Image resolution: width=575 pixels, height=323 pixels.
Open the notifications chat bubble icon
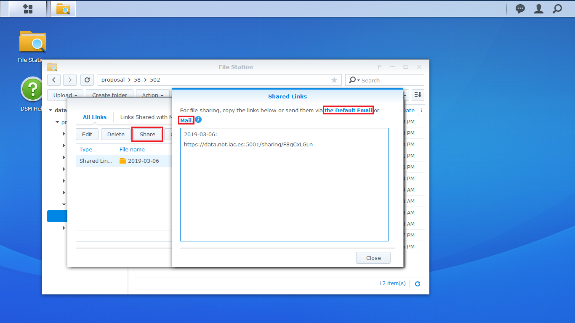[x=520, y=9]
